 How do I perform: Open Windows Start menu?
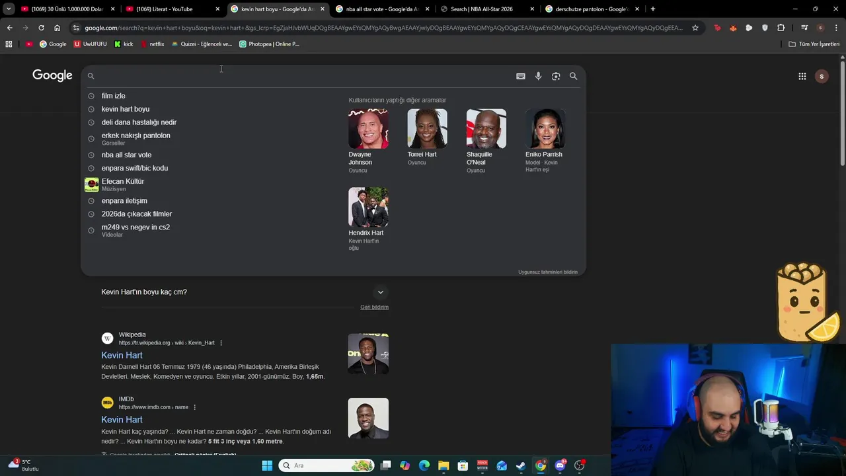point(267,465)
